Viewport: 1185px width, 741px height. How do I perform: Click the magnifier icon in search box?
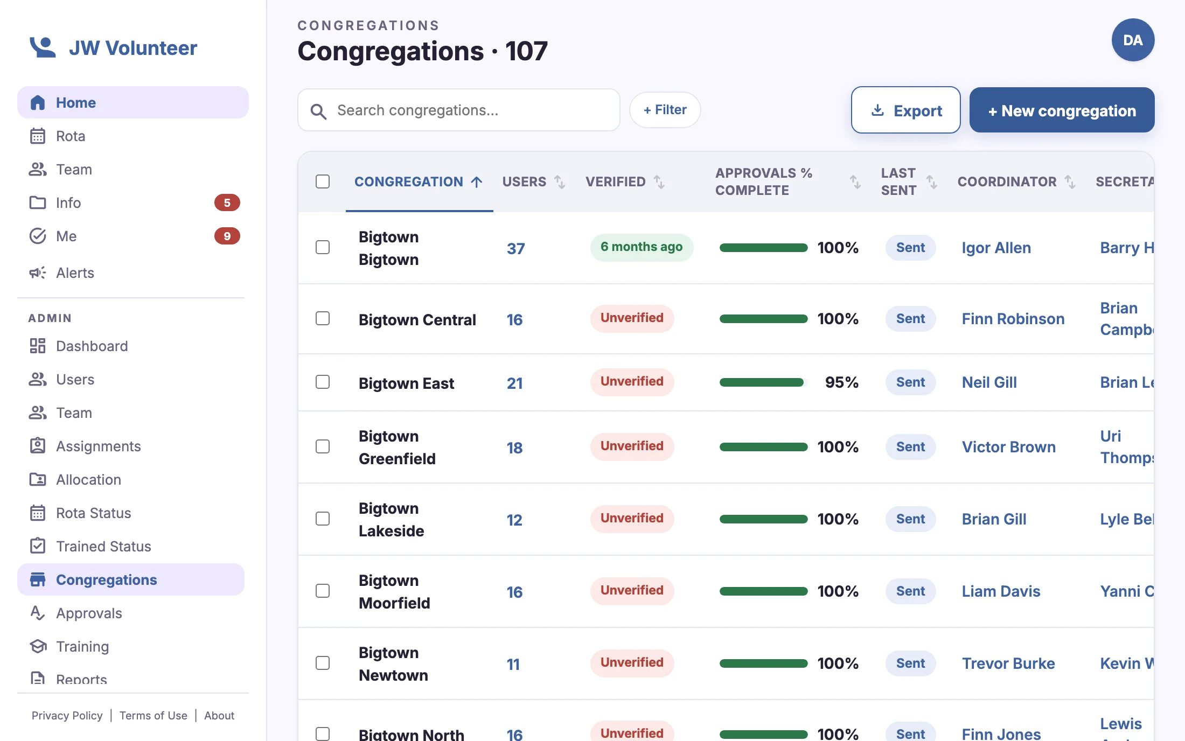click(318, 111)
